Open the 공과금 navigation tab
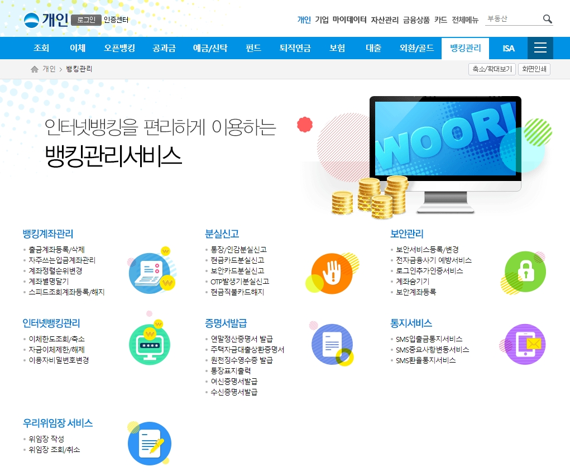 164,48
